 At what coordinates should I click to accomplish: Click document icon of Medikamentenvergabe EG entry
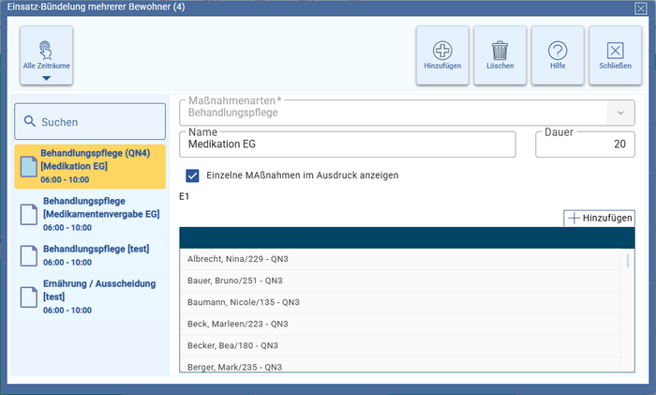pos(28,214)
